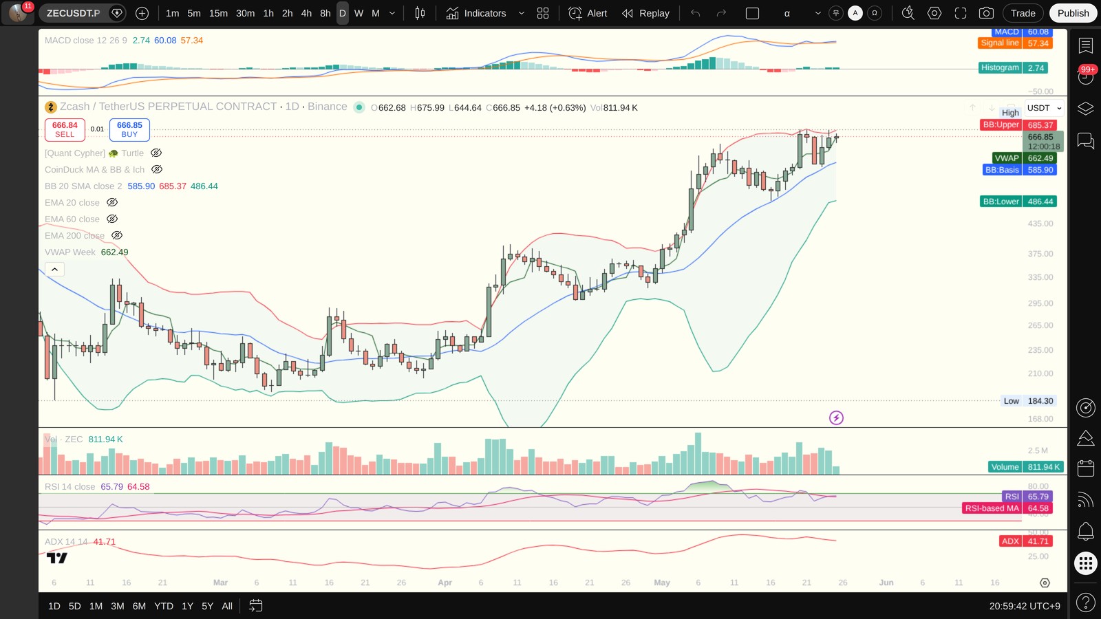The width and height of the screenshot is (1101, 619).
Task: Click the 666.85 BUY button
Action: pos(129,129)
